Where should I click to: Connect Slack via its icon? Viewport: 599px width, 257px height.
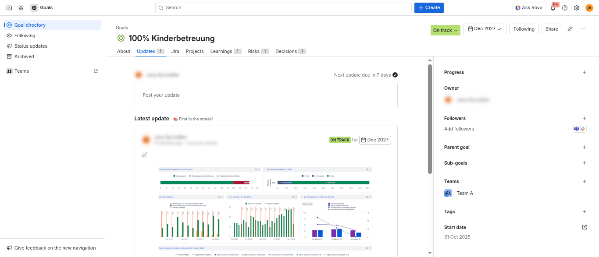click(583, 129)
